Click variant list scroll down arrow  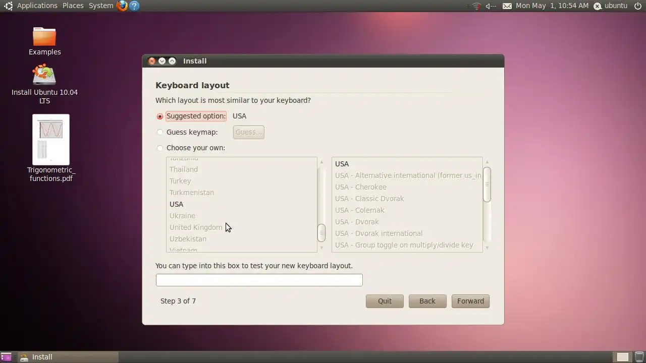(x=487, y=248)
